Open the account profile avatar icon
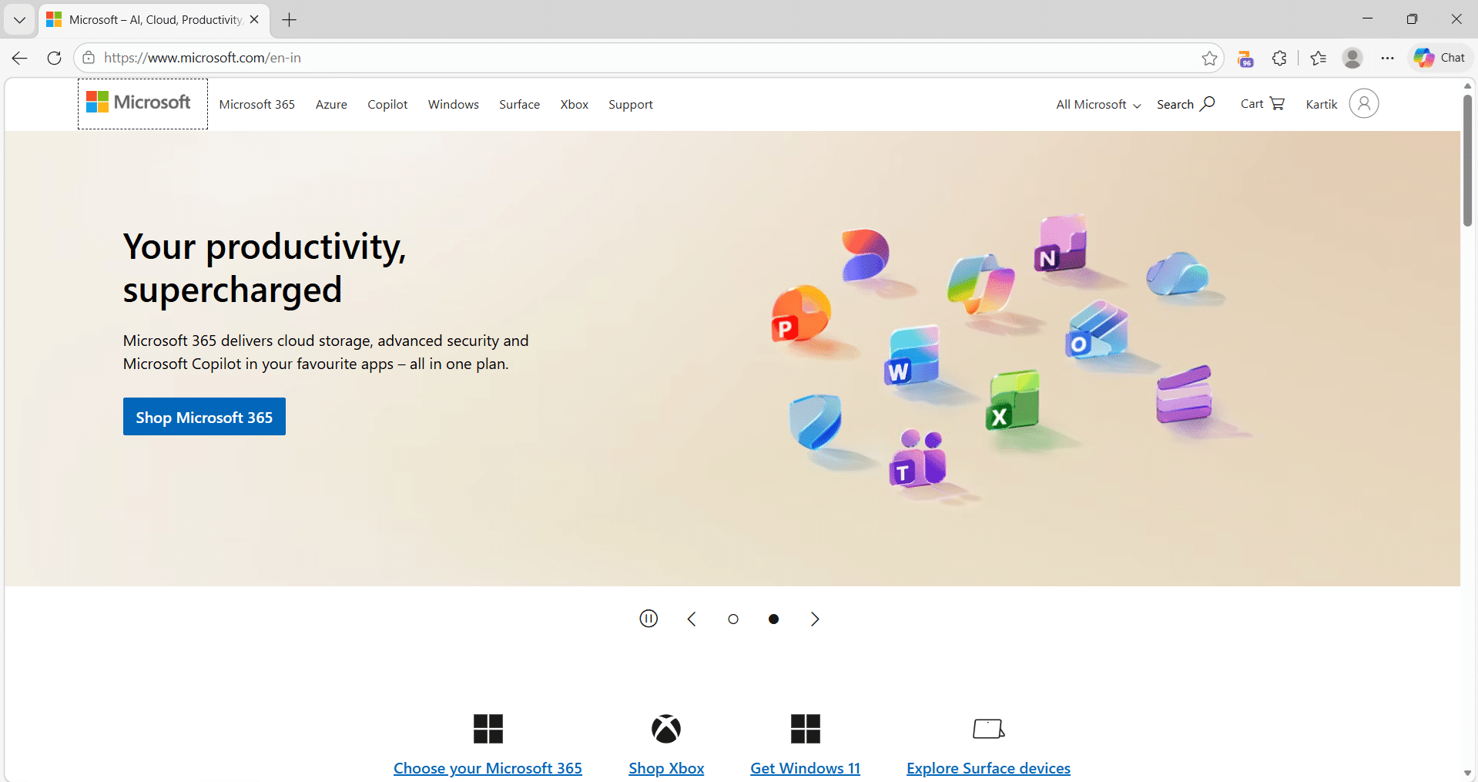 coord(1363,104)
